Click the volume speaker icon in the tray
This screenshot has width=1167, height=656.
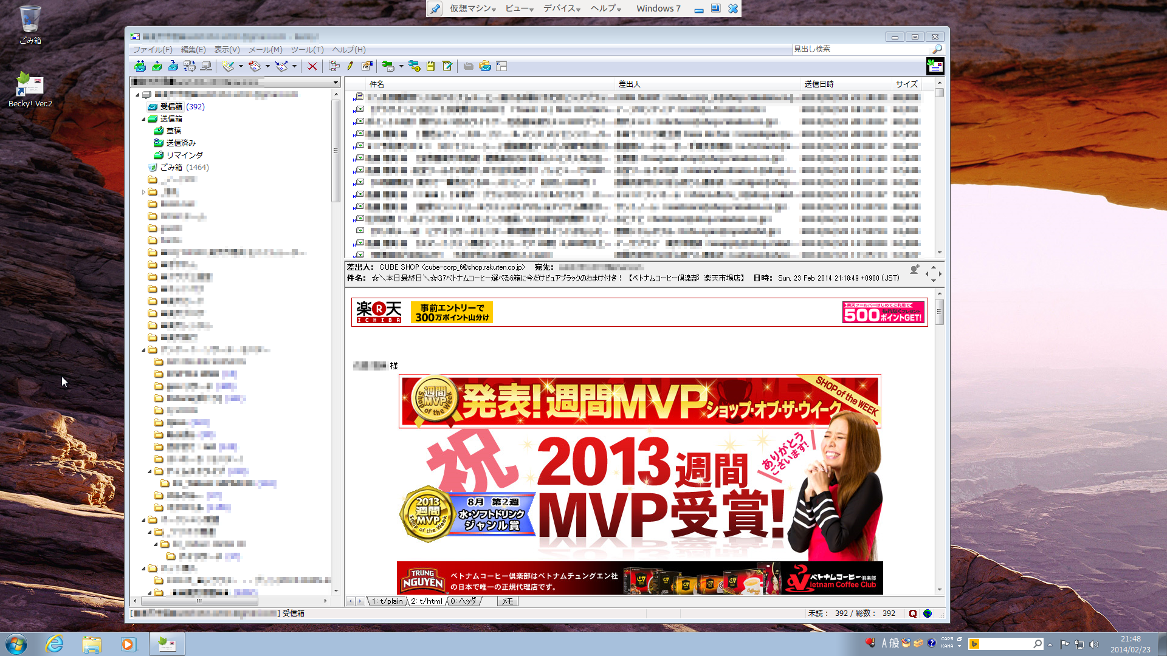click(1094, 644)
